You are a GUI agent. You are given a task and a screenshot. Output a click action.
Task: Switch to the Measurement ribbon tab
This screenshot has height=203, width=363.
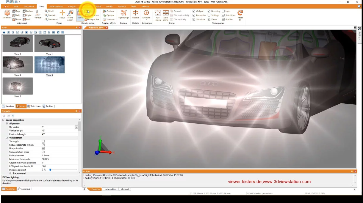click(x=56, y=6)
